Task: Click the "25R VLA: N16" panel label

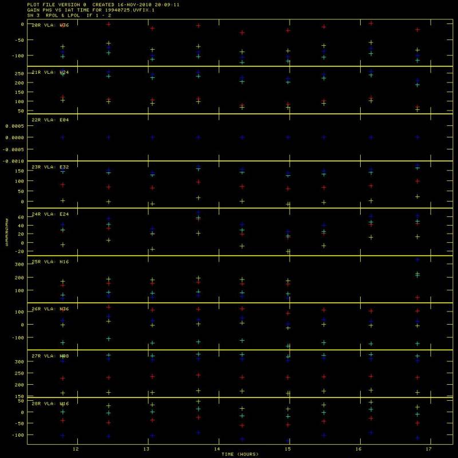Action: click(50, 262)
